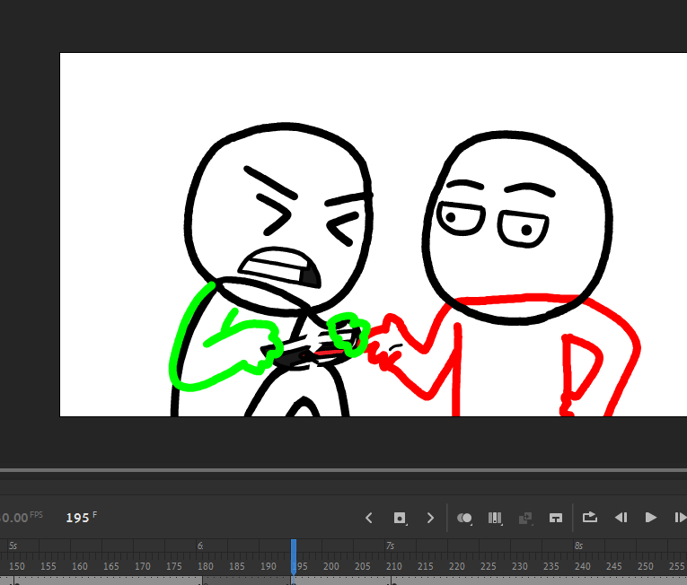Move playhead to frame 225
Image resolution: width=687 pixels, height=585 pixels.
[x=489, y=566]
